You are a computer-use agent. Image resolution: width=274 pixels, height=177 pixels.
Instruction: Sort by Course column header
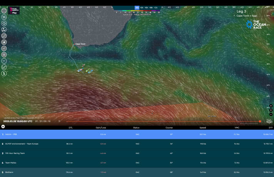pos(169,128)
